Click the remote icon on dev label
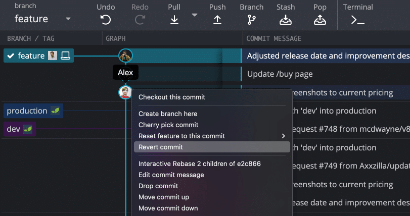The width and height of the screenshot is (410, 216). [x=28, y=129]
